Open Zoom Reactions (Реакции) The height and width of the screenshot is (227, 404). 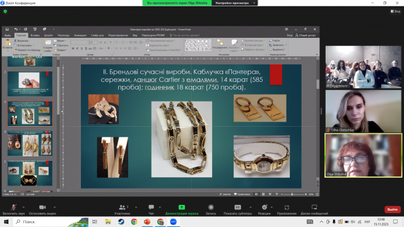point(264,209)
